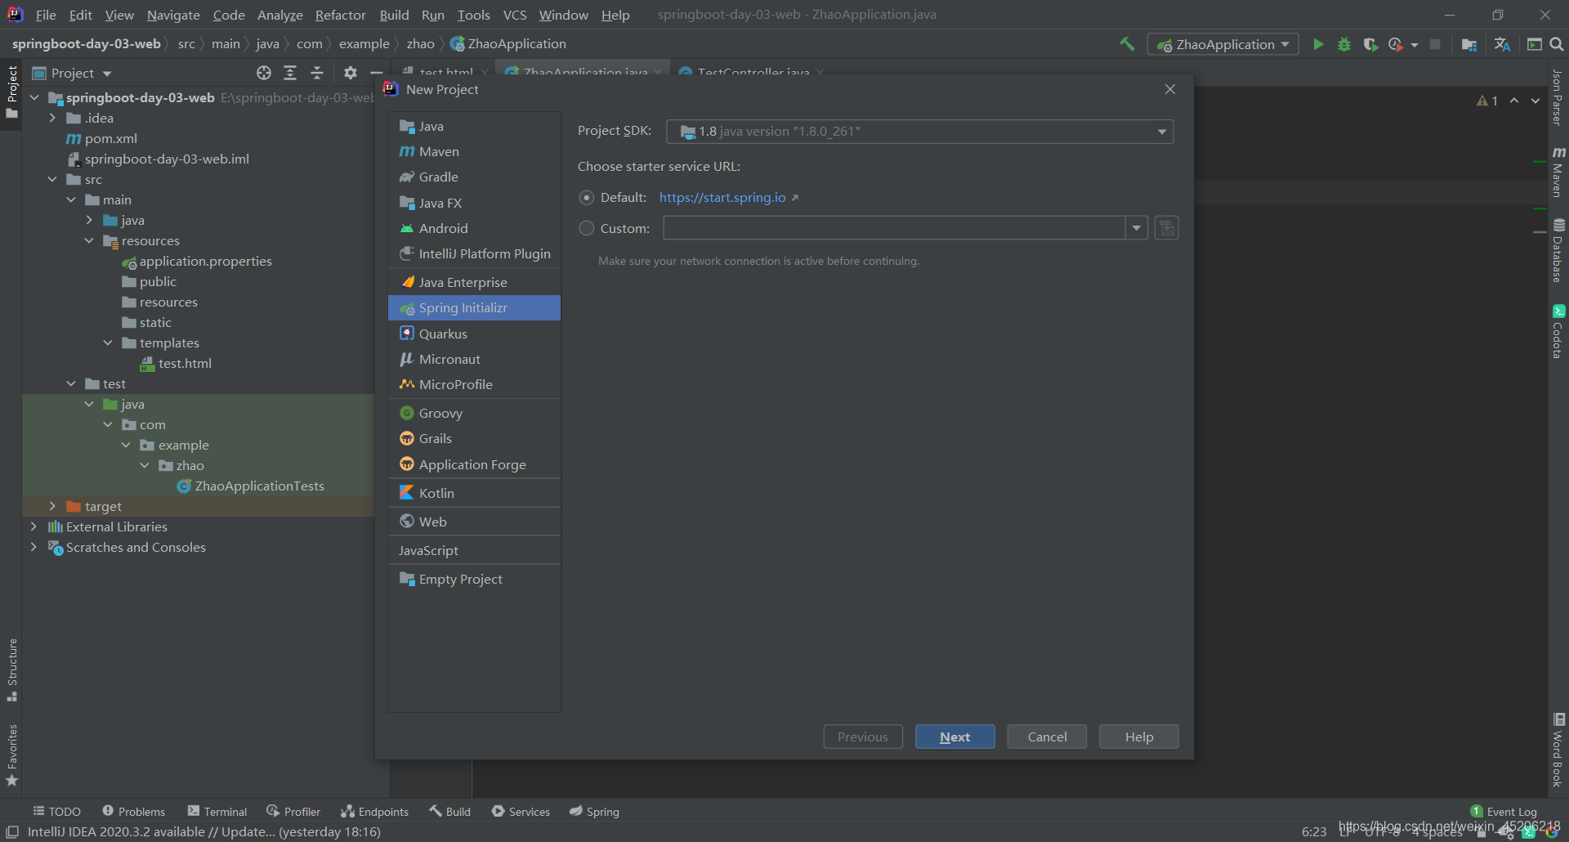Expand External Libraries node

click(34, 527)
